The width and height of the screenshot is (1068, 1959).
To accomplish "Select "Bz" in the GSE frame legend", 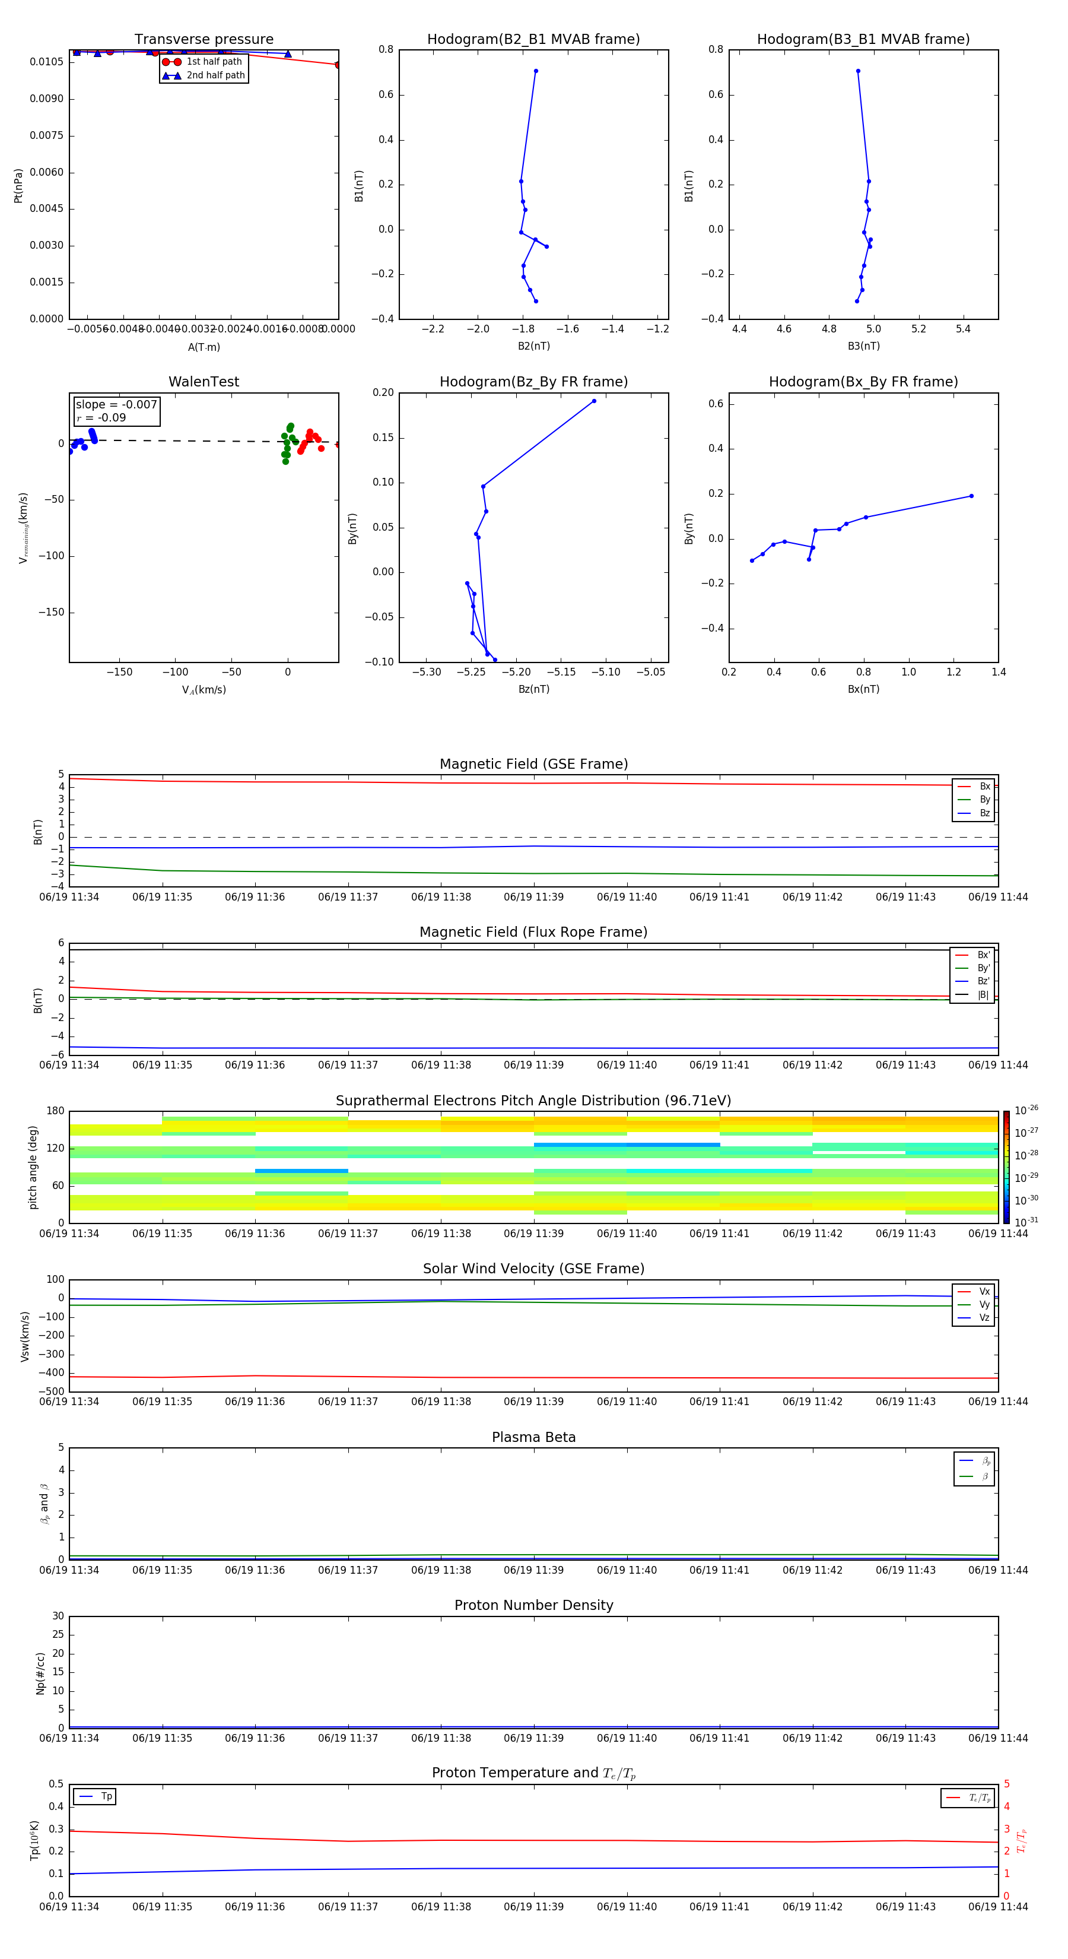I will (974, 813).
